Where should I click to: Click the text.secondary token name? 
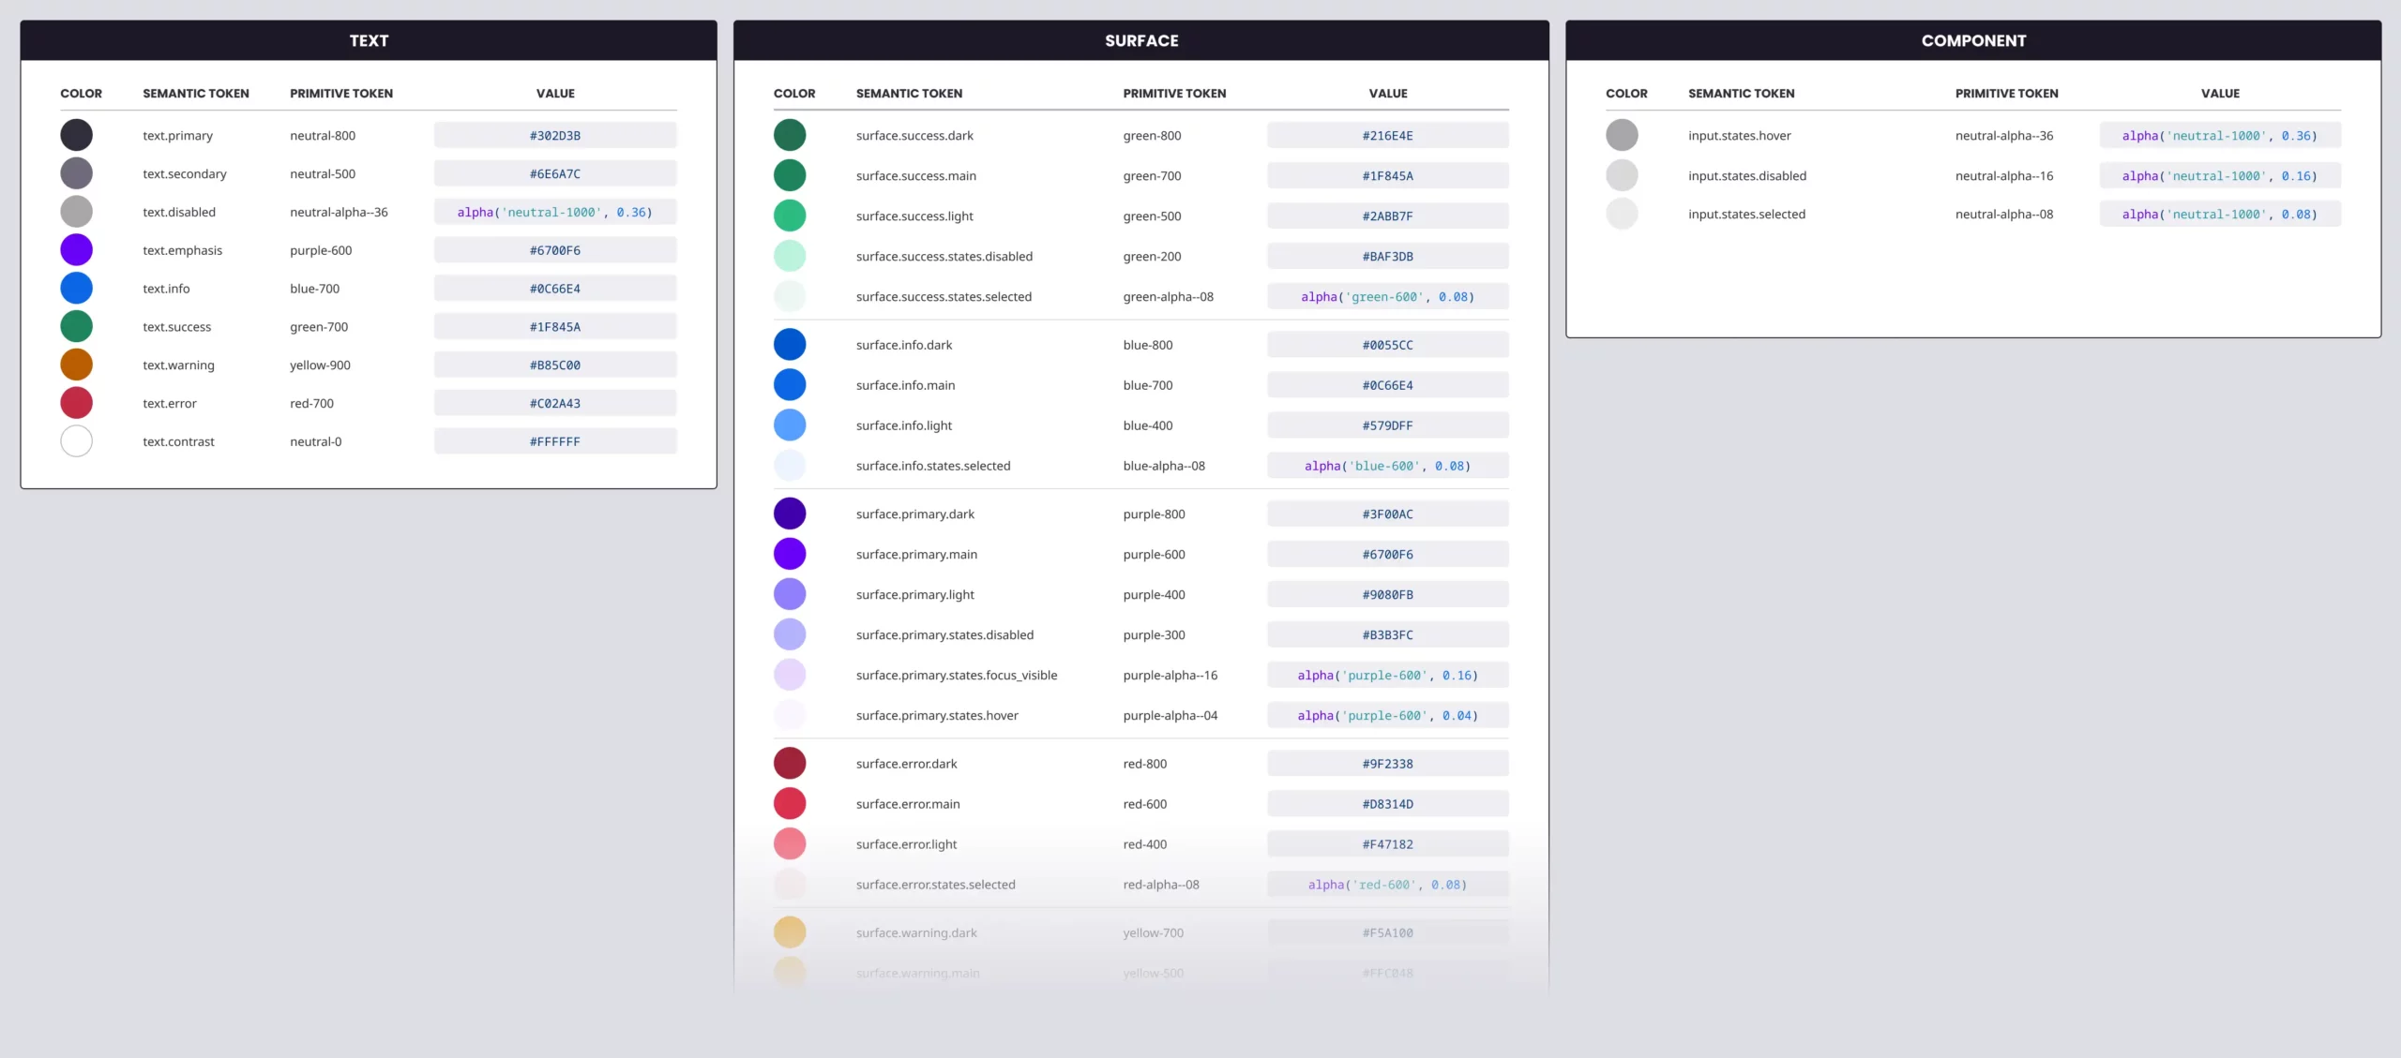point(185,173)
